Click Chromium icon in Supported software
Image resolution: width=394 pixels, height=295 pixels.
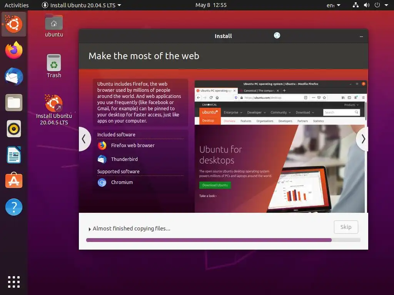pos(102,182)
